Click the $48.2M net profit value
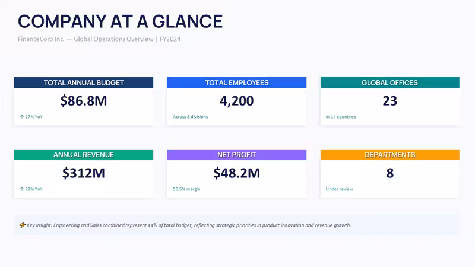 237,173
